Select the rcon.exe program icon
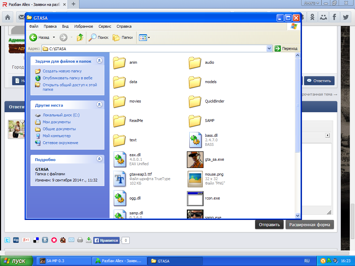 click(x=195, y=198)
